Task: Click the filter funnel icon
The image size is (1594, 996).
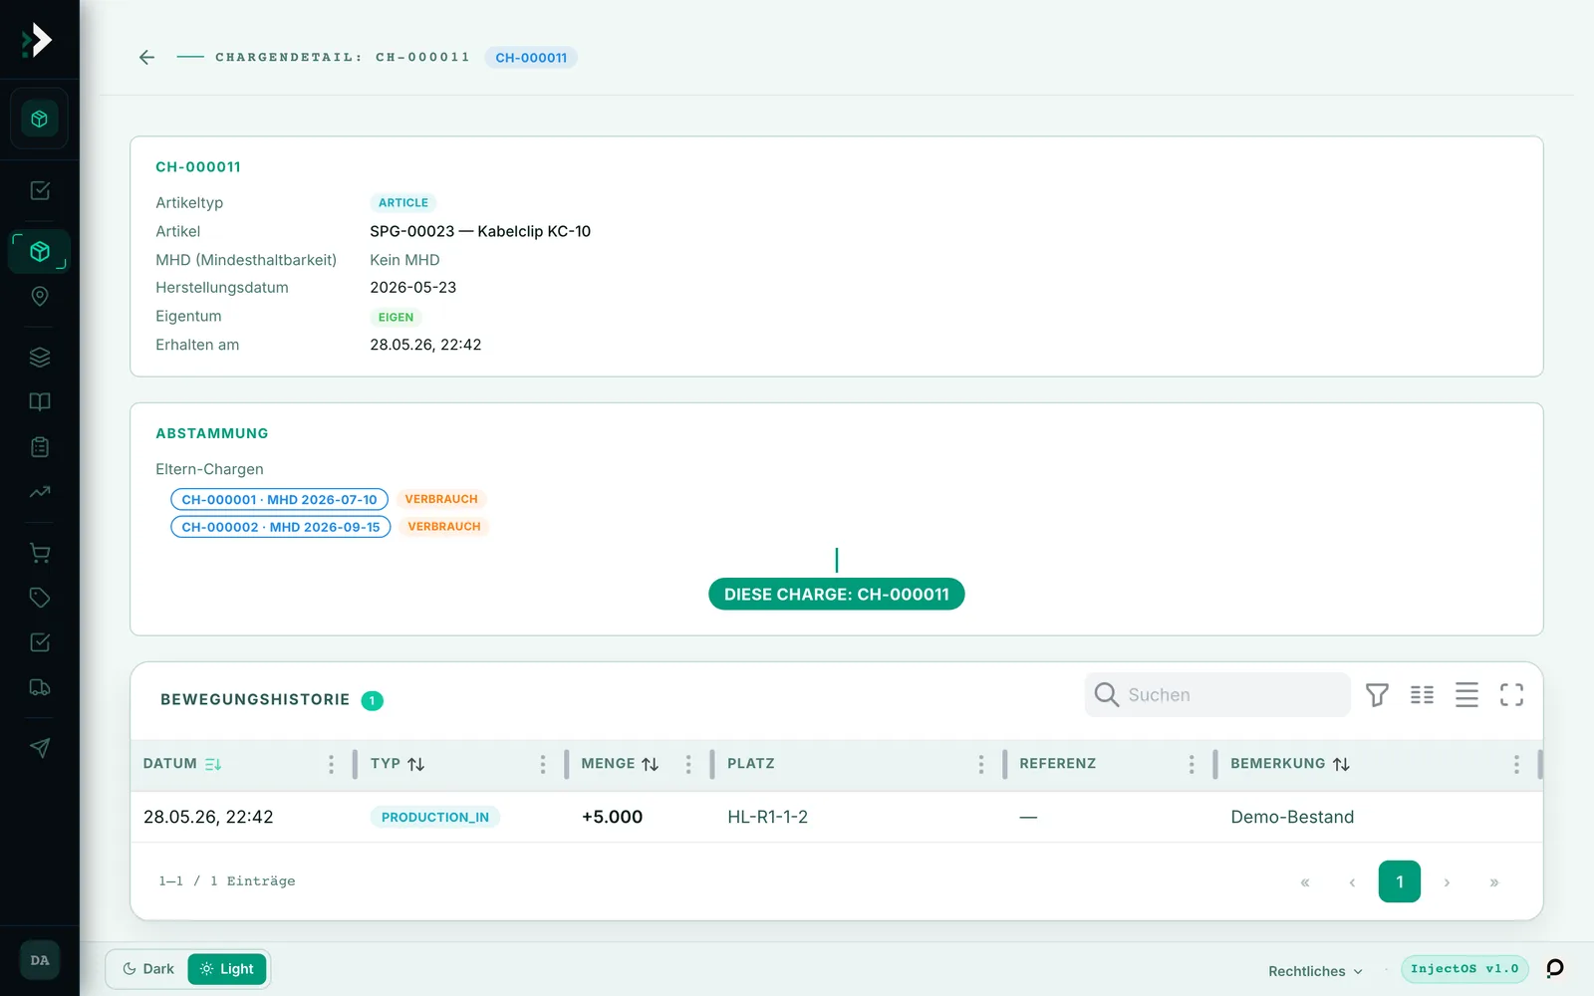Action: (x=1377, y=695)
